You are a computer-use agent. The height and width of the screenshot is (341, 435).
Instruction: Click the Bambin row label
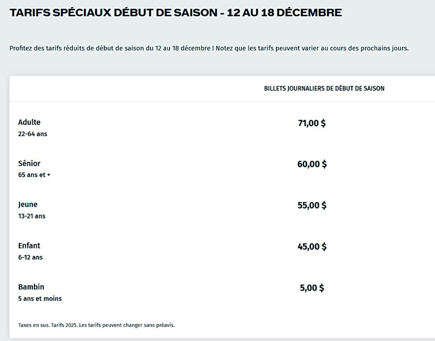[x=31, y=287]
